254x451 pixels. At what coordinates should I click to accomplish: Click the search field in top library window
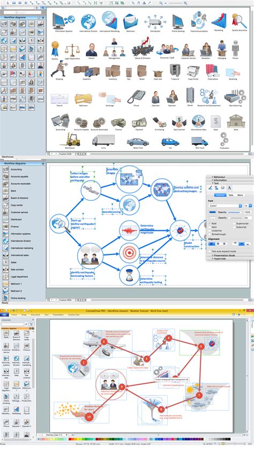pos(22,12)
